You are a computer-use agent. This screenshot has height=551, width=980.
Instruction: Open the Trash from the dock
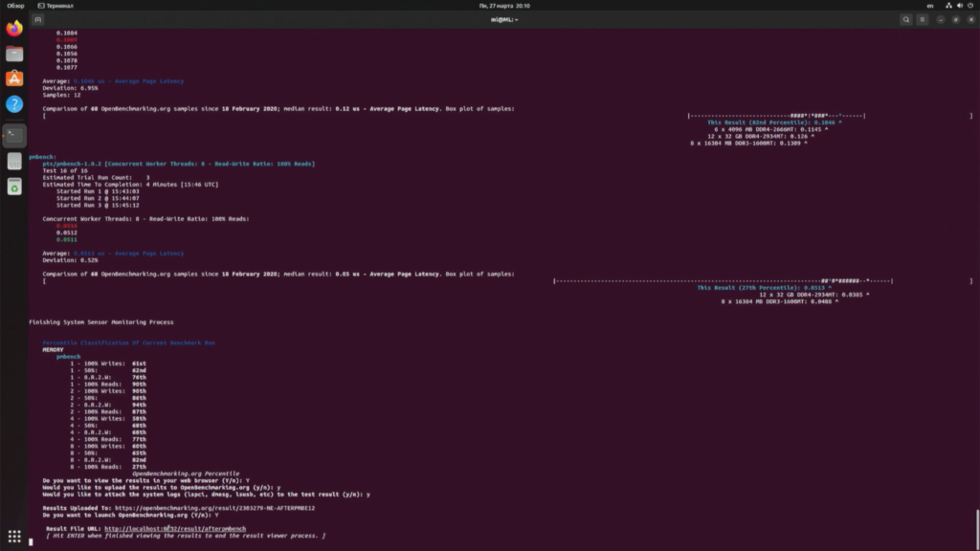click(x=13, y=187)
